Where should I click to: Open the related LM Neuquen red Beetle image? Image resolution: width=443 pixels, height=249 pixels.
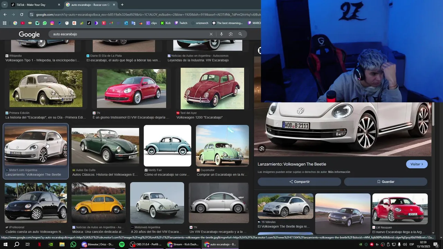pyautogui.click(x=400, y=209)
